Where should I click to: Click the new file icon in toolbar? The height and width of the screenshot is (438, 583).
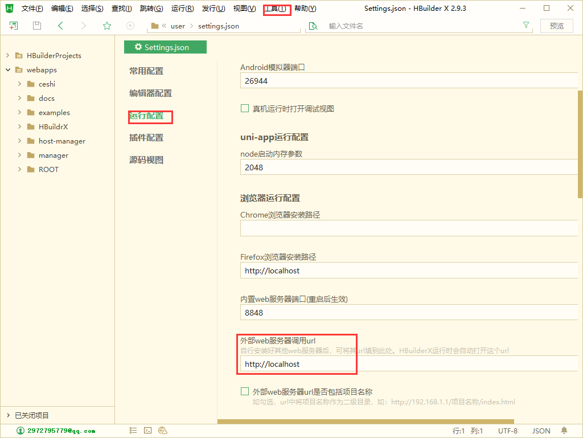(x=14, y=26)
